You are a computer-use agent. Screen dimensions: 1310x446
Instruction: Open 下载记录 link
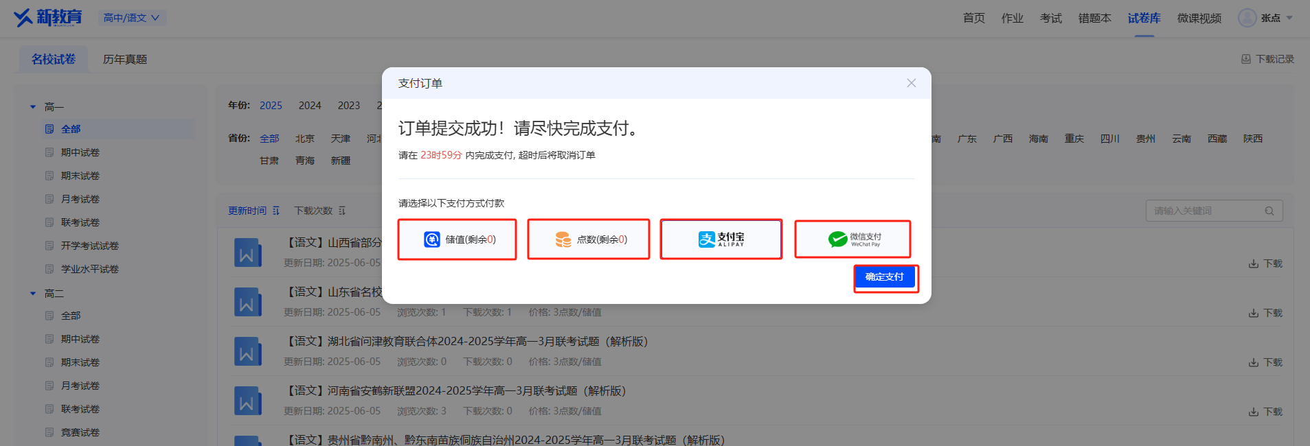1267,59
